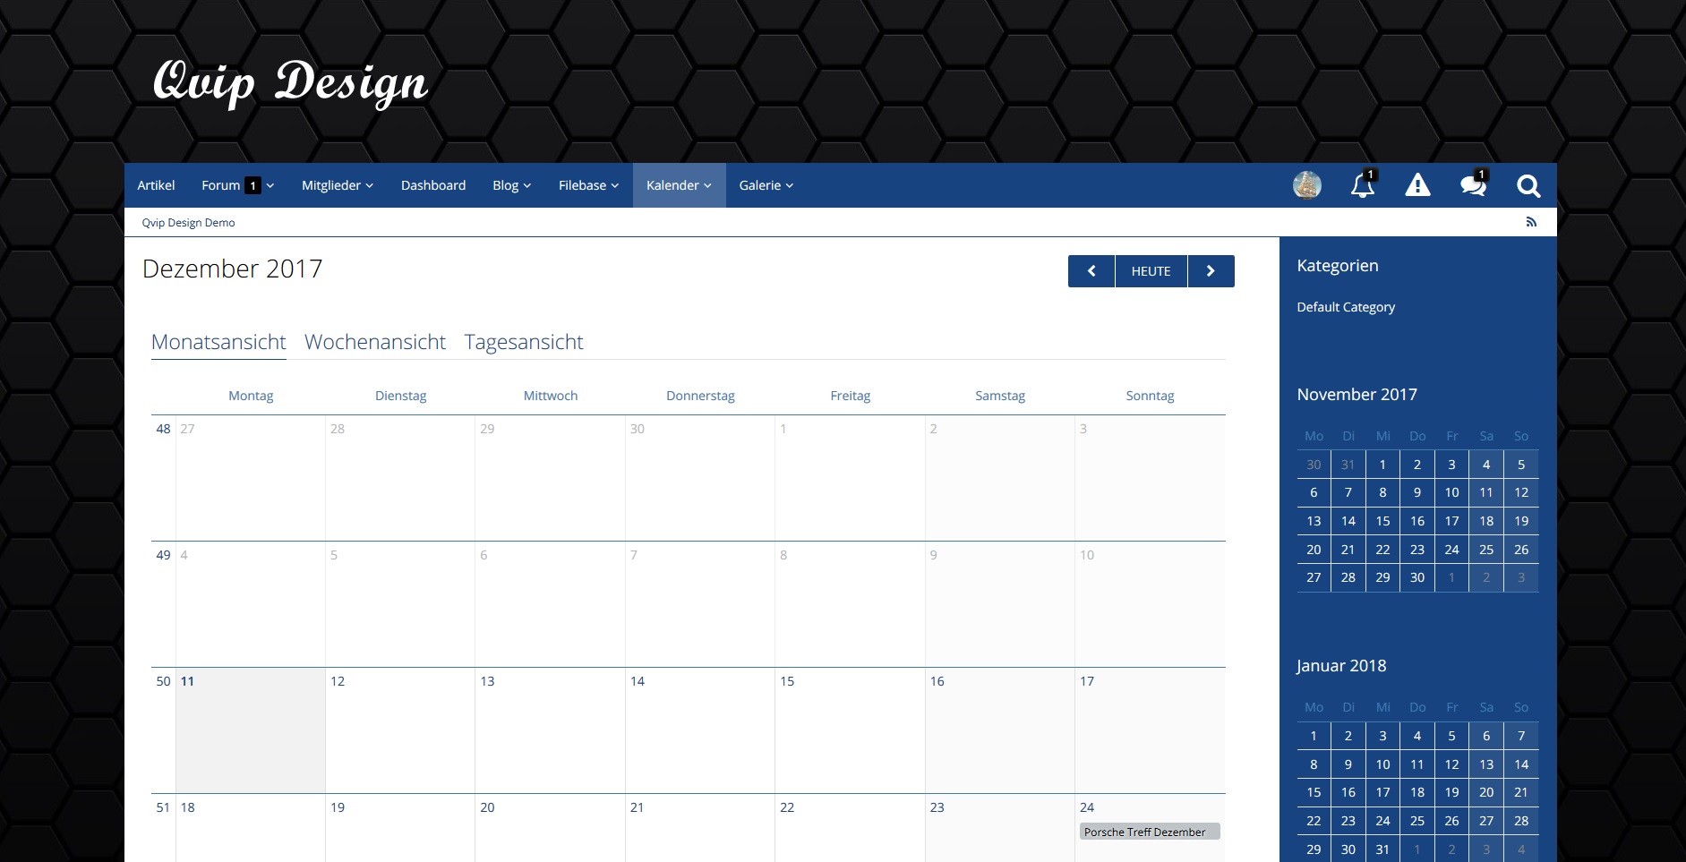Viewport: 1686px width, 862px height.
Task: Open November 2017 mini calendar heading
Action: point(1357,395)
